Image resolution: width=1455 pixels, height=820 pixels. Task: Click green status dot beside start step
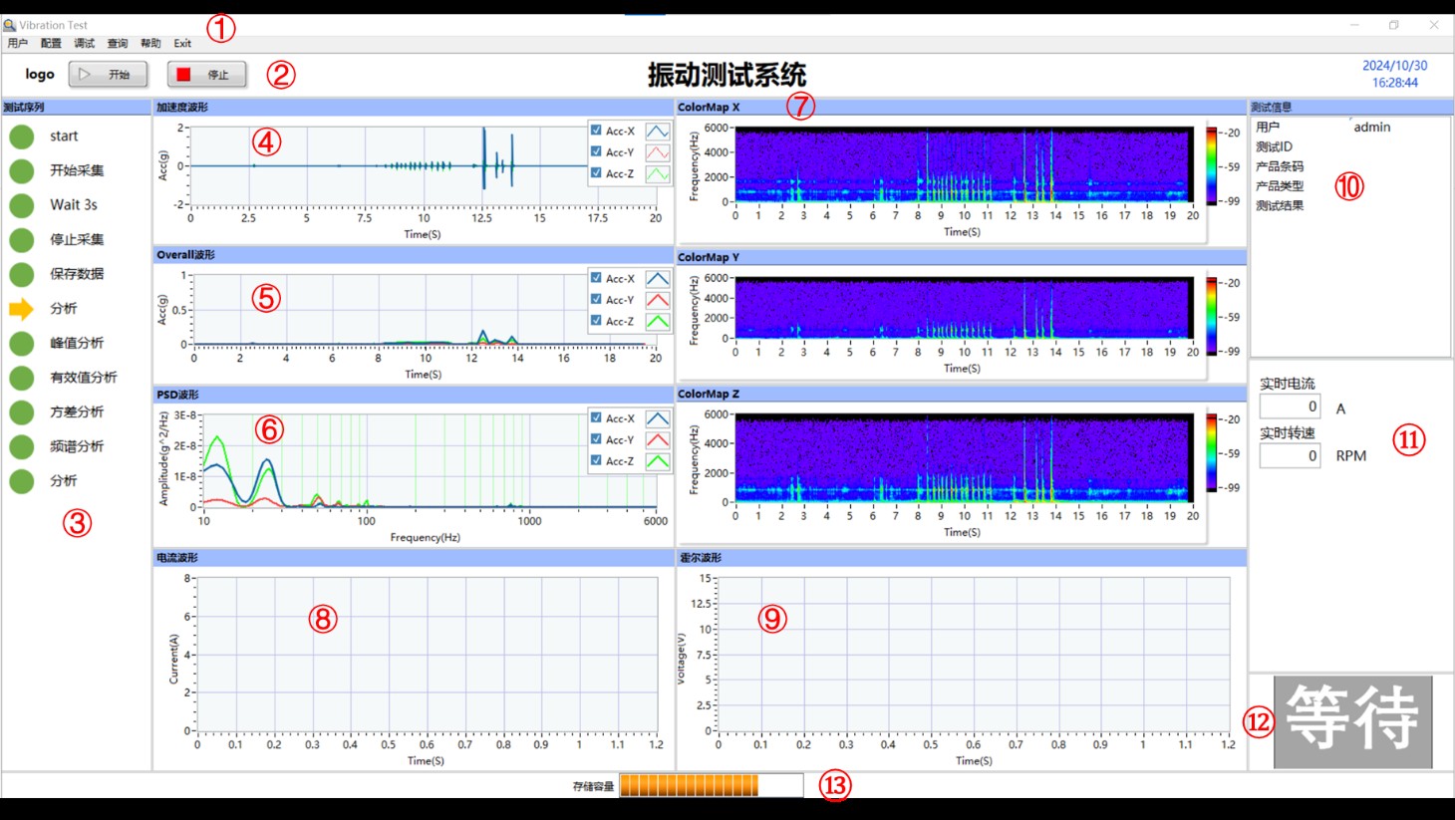[x=22, y=137]
